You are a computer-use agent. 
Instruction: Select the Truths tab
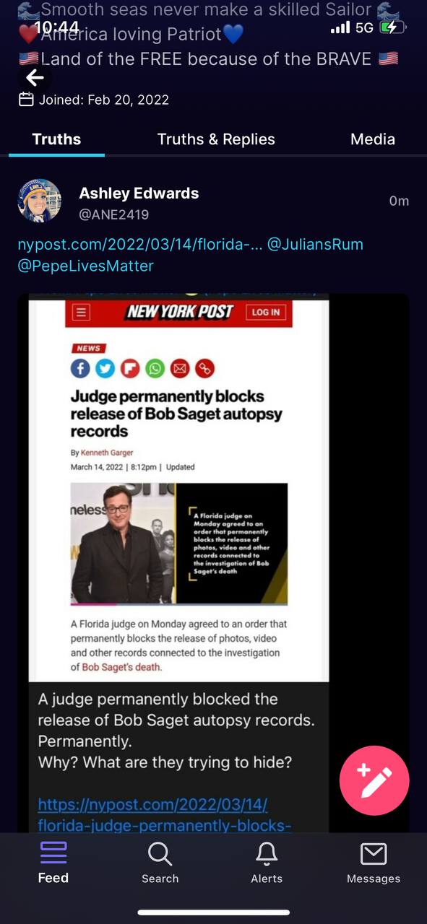[x=56, y=139]
